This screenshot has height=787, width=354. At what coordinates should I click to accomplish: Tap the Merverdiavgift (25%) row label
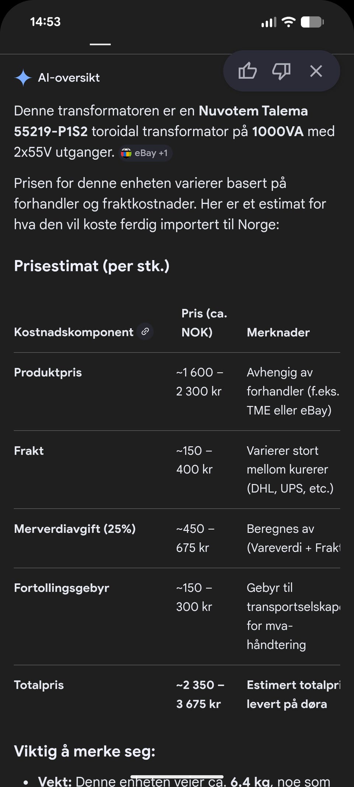75,529
